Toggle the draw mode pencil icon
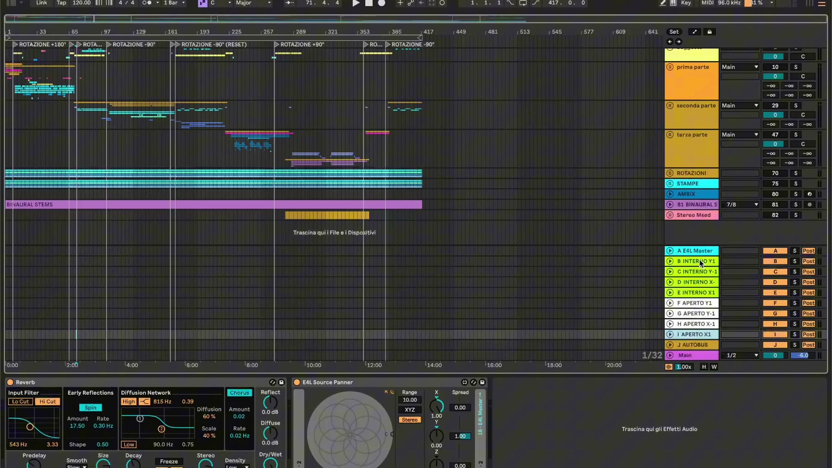Viewport: 832px width, 468px height. tap(662, 3)
